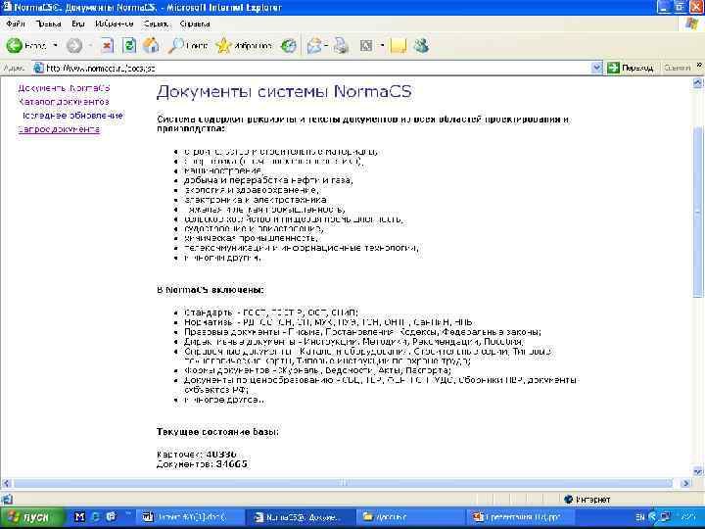Click the blue round tray icon
Image resolution: width=705 pixels, height=529 pixels.
click(x=653, y=518)
